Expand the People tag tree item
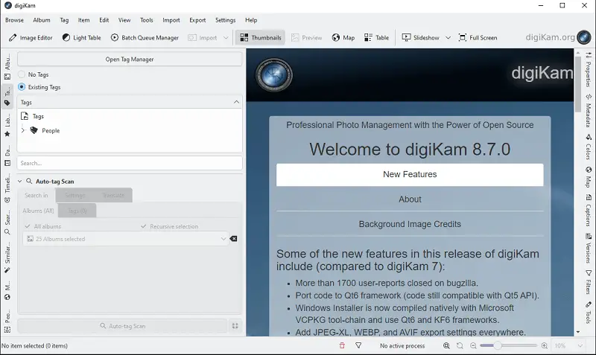Image resolution: width=596 pixels, height=355 pixels. tap(23, 131)
